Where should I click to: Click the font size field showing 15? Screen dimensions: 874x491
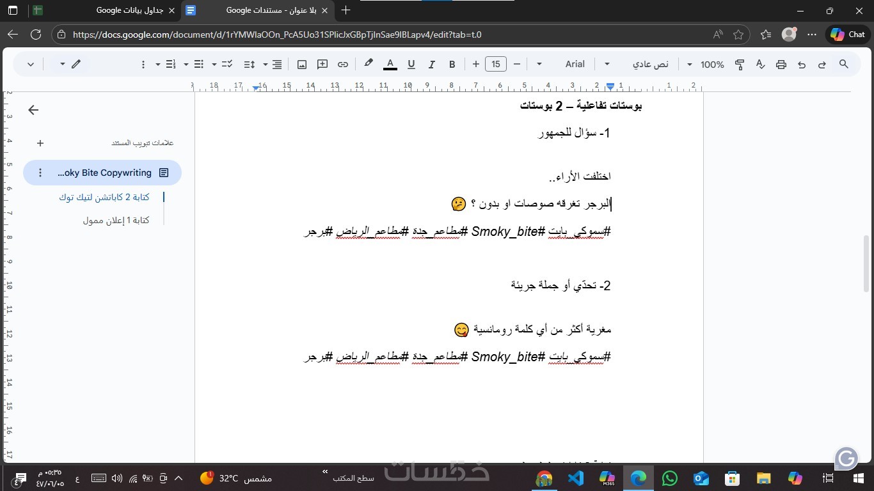tap(496, 64)
